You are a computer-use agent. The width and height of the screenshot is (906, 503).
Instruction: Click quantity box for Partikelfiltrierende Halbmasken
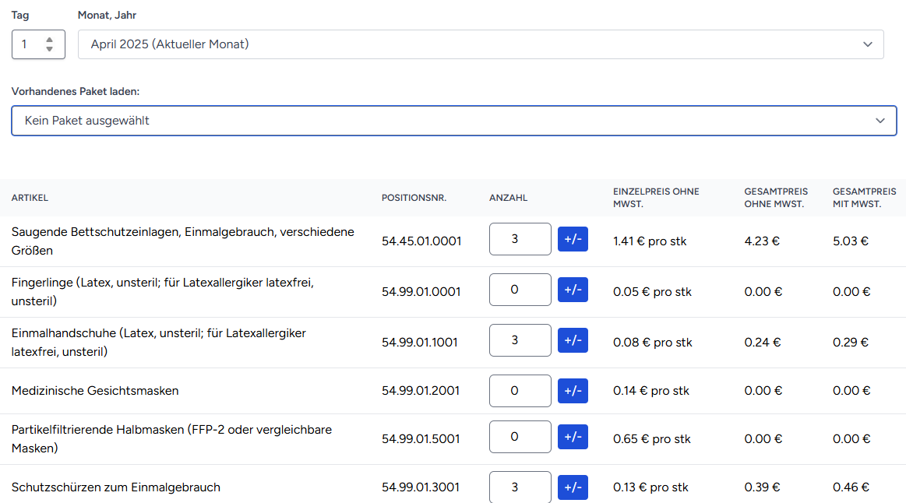pyautogui.click(x=520, y=437)
